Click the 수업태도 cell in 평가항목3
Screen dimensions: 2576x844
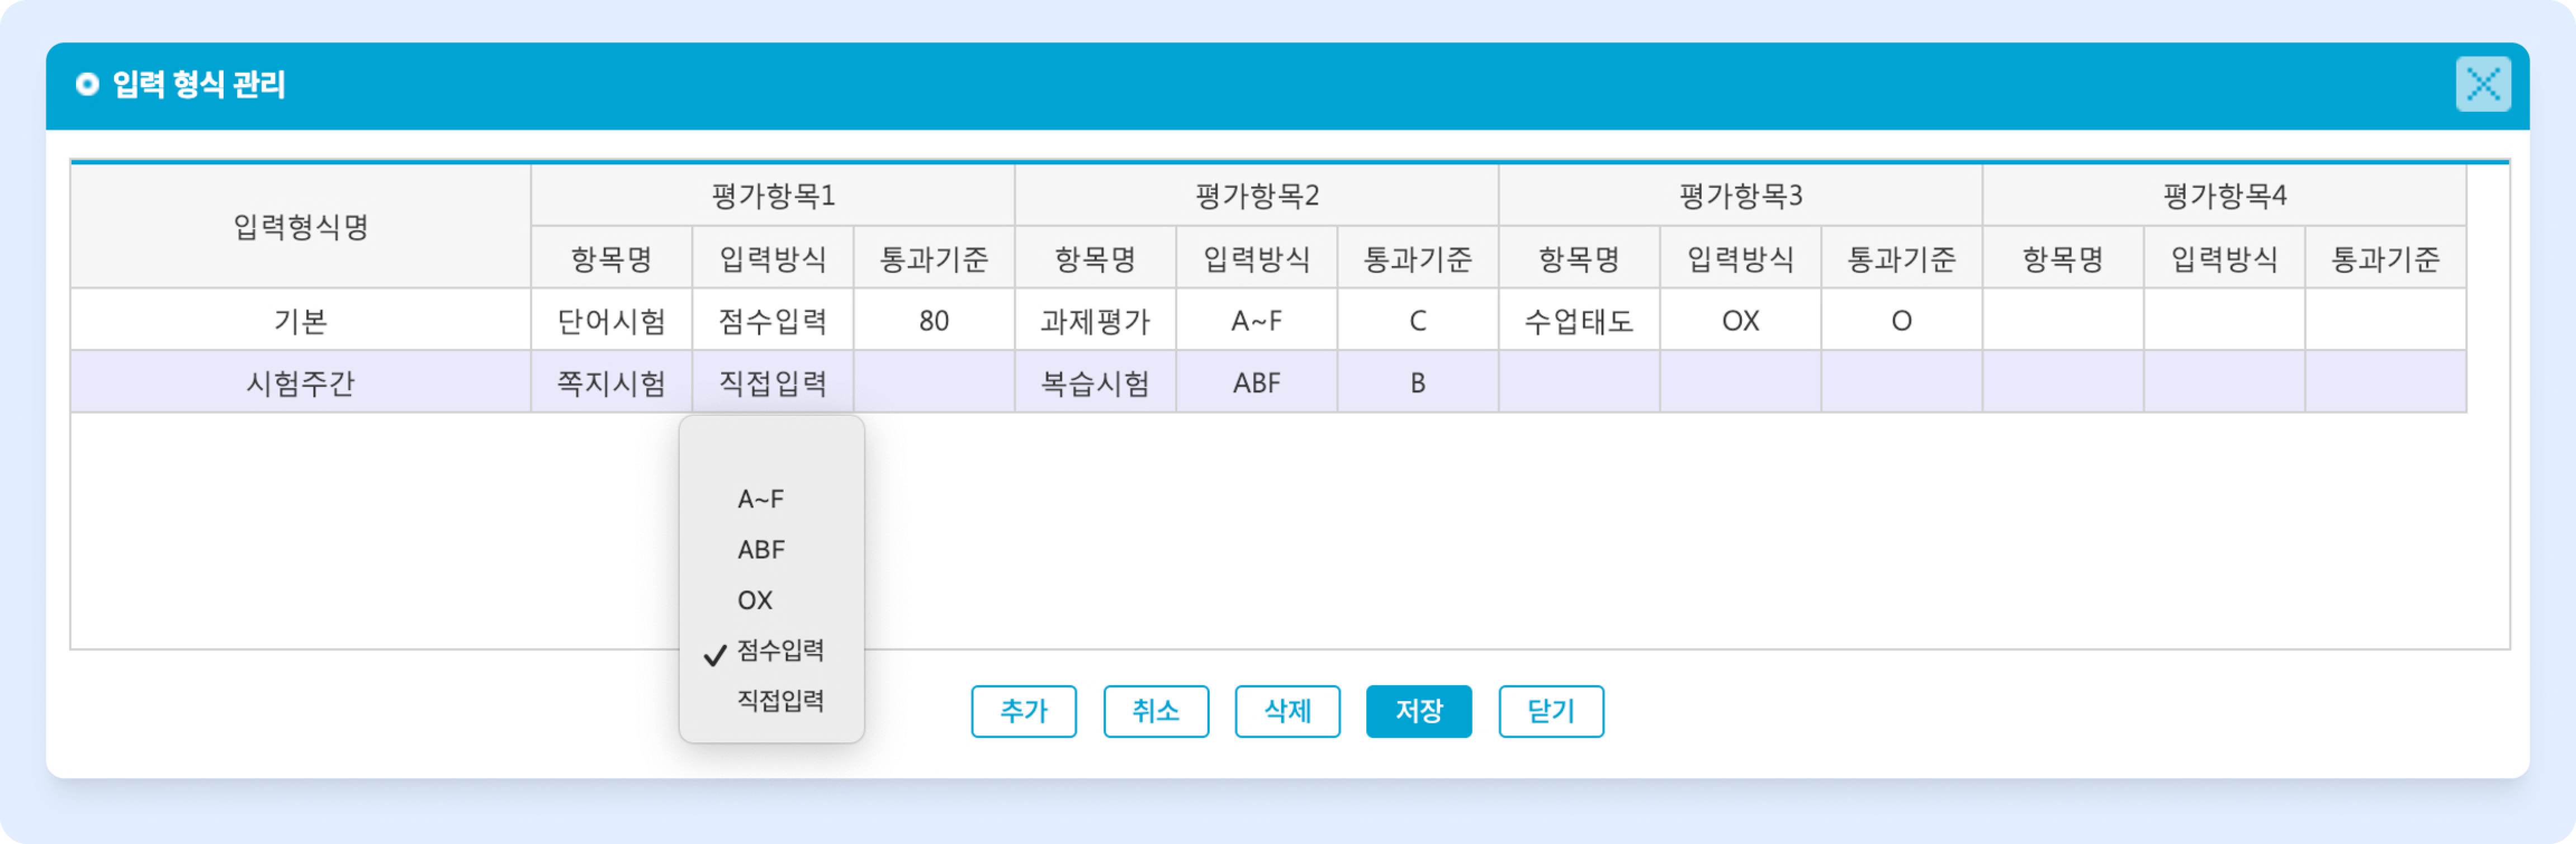tap(1578, 320)
